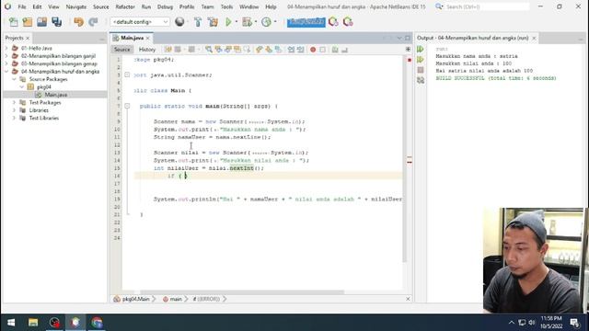This screenshot has height=331, width=589.
Task: Click the Search (Ctrl+I) field
Action: coord(487,6)
